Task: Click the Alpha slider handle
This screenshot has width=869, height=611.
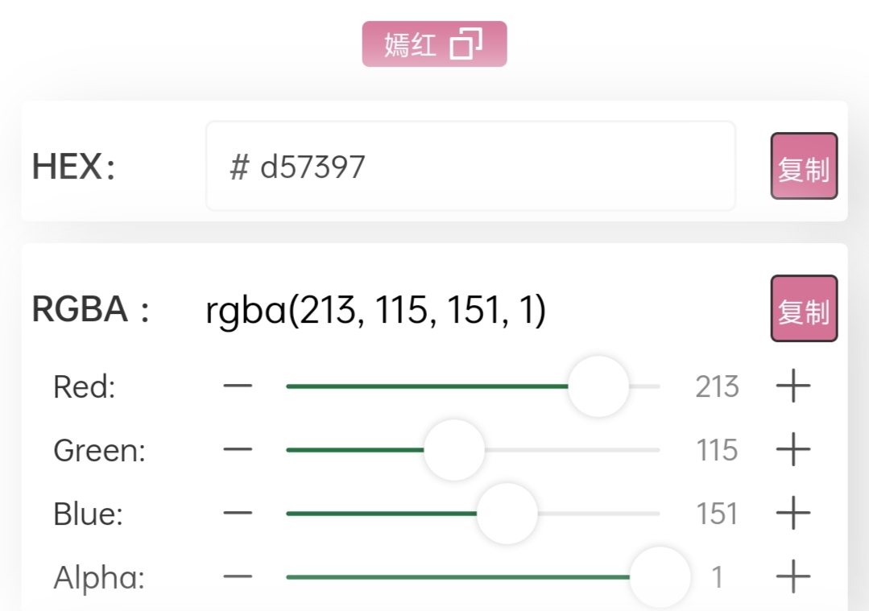Action: pos(660,577)
